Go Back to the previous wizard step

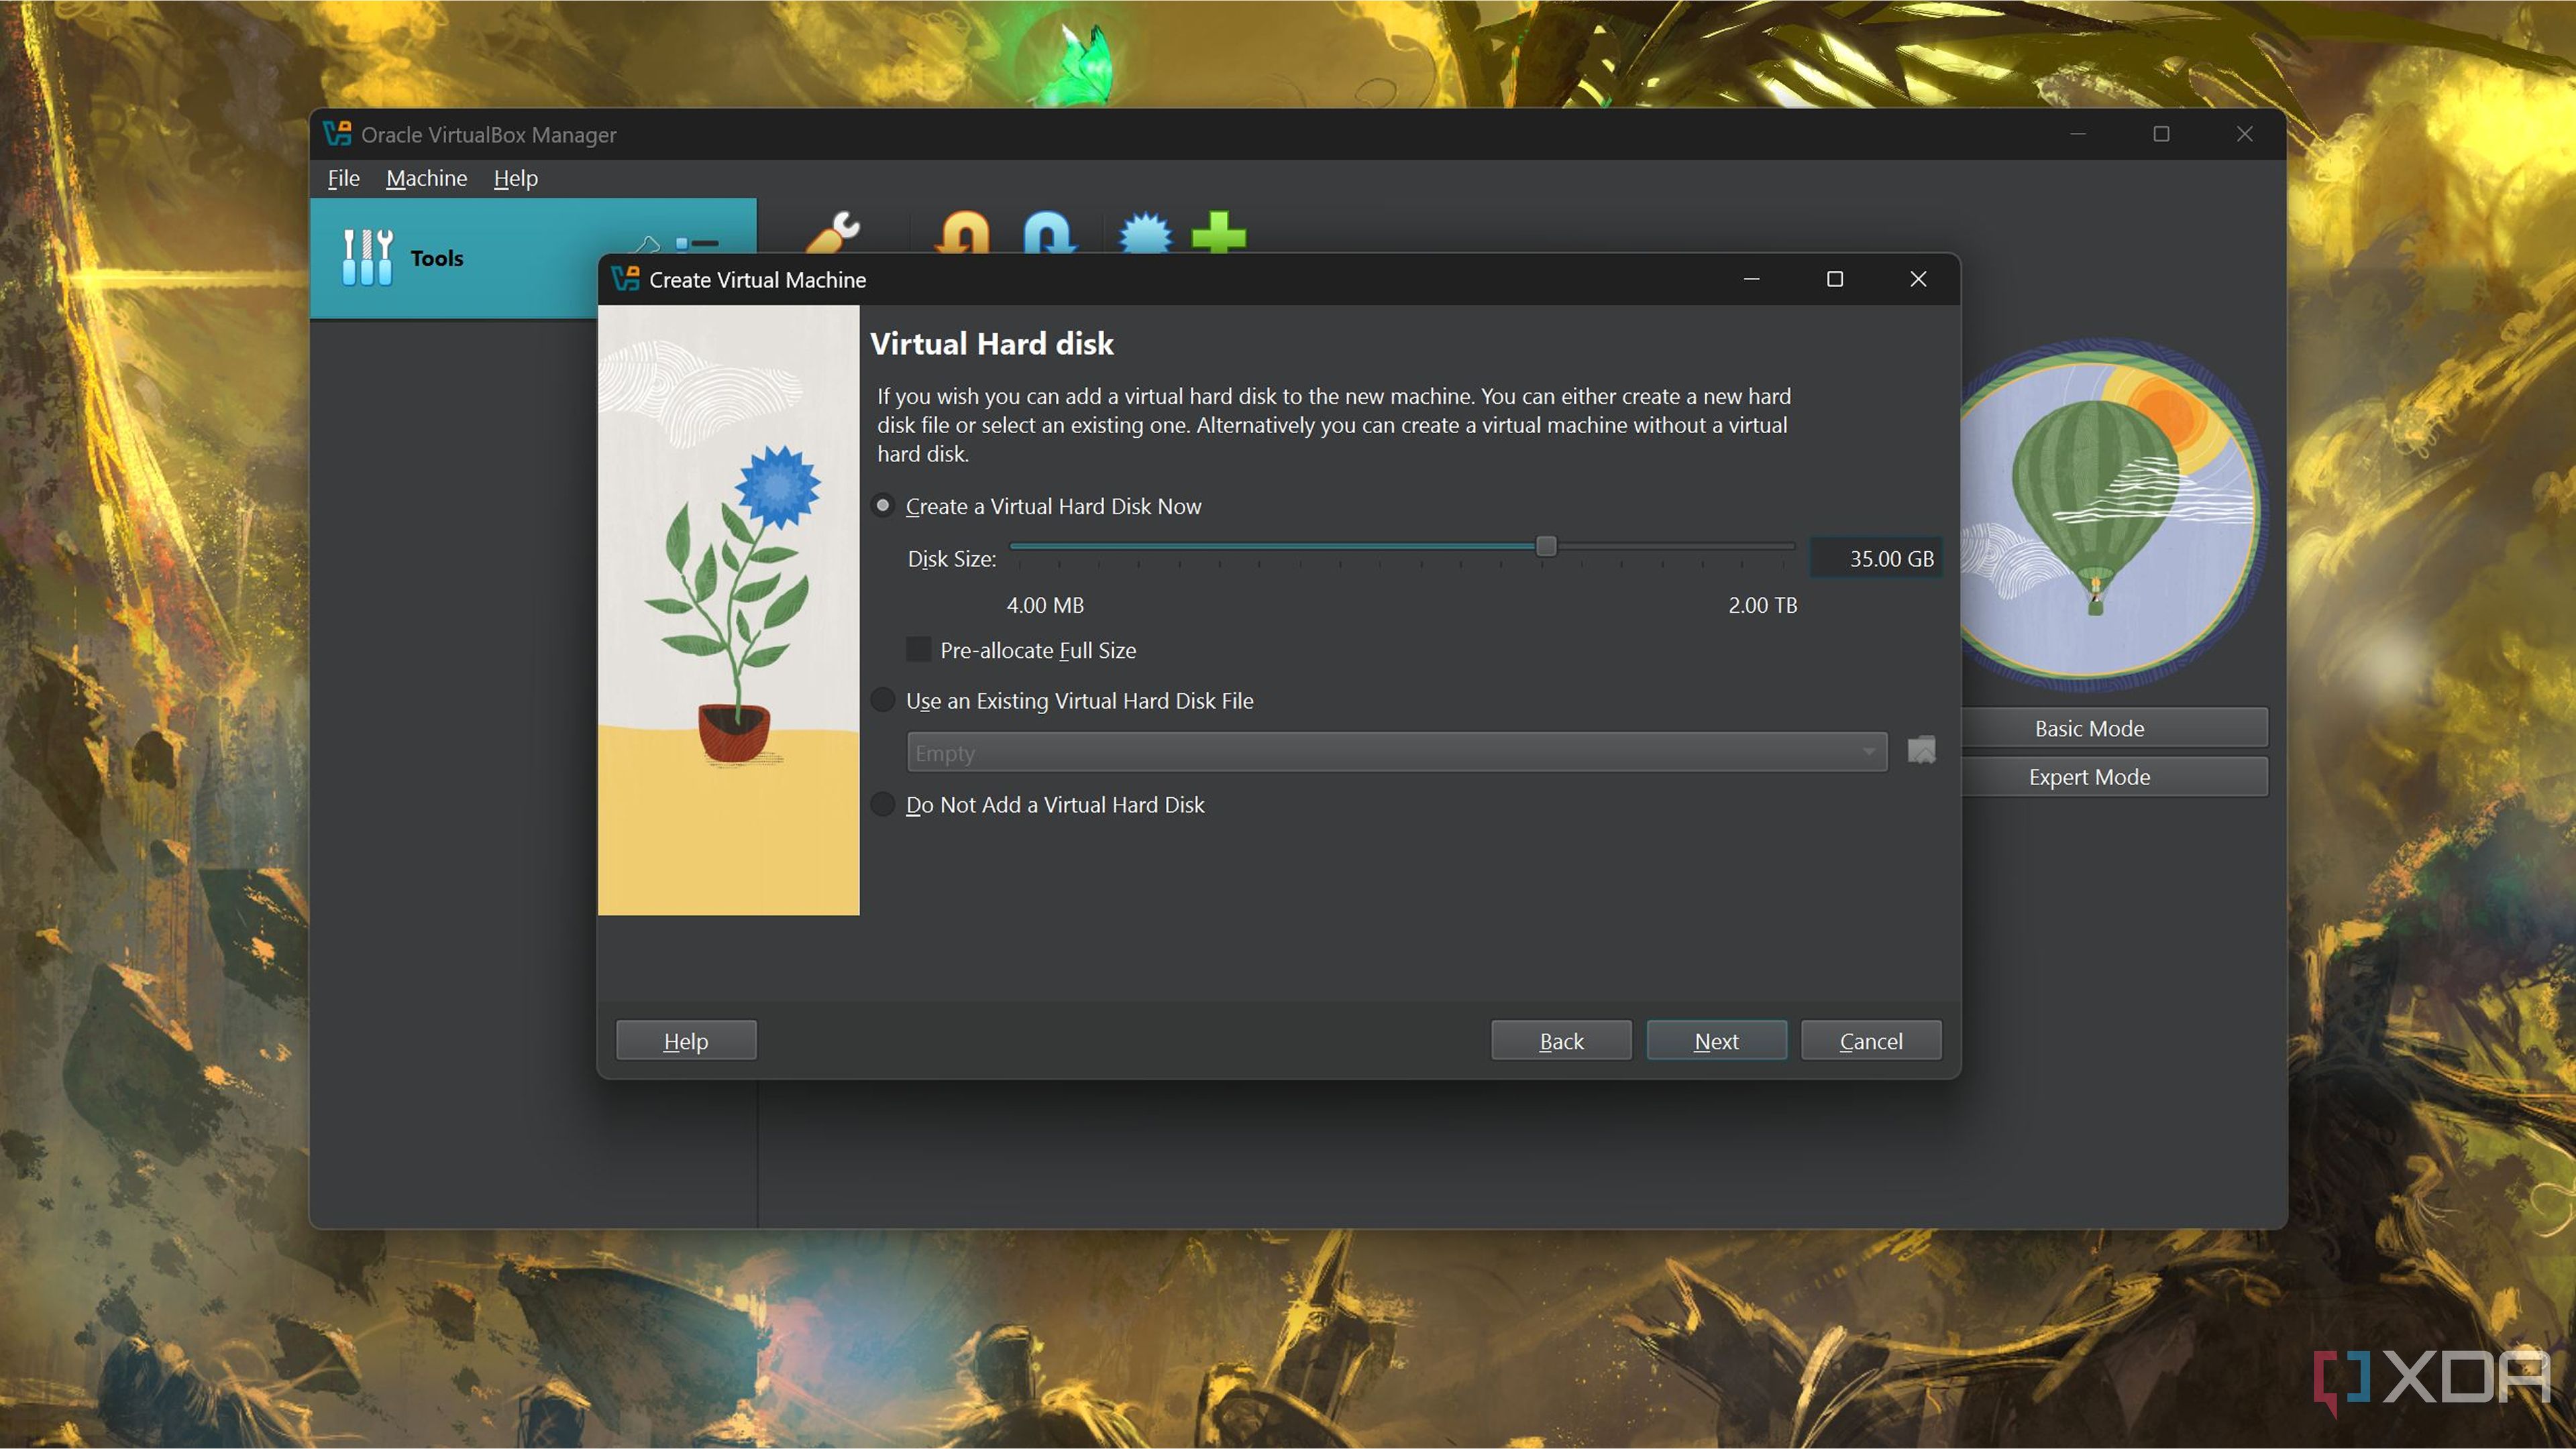click(x=1561, y=1040)
